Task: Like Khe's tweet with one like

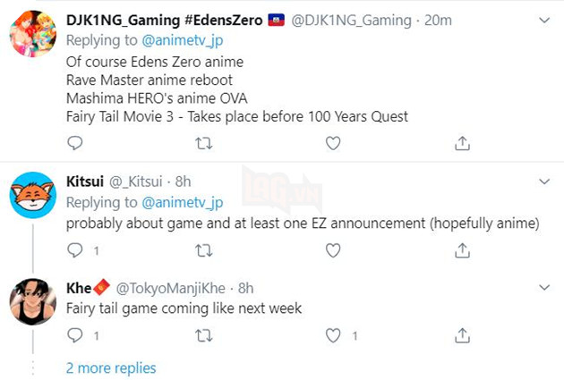Action: click(333, 335)
